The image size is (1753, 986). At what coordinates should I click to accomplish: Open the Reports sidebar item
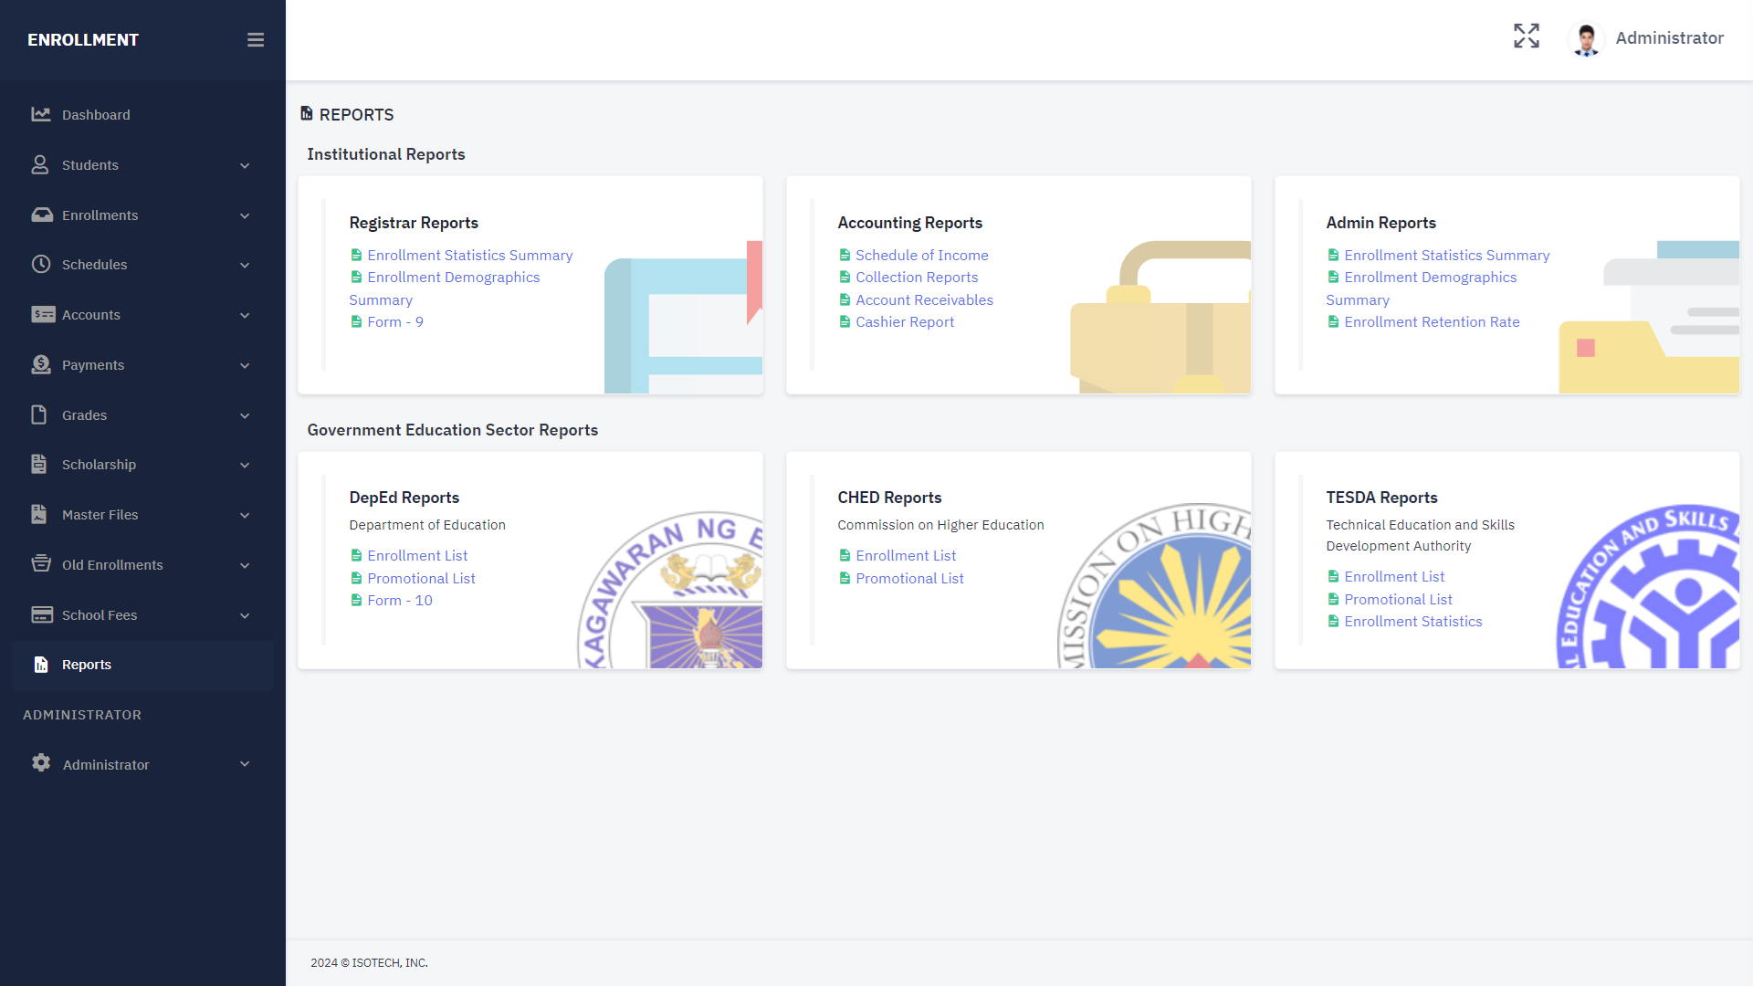pyautogui.click(x=87, y=665)
